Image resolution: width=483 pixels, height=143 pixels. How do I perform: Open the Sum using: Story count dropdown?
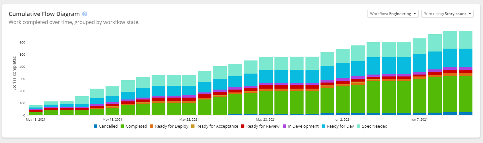(447, 14)
